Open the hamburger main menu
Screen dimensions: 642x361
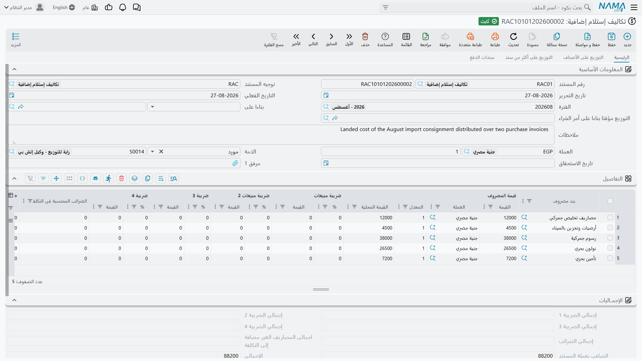[634, 7]
